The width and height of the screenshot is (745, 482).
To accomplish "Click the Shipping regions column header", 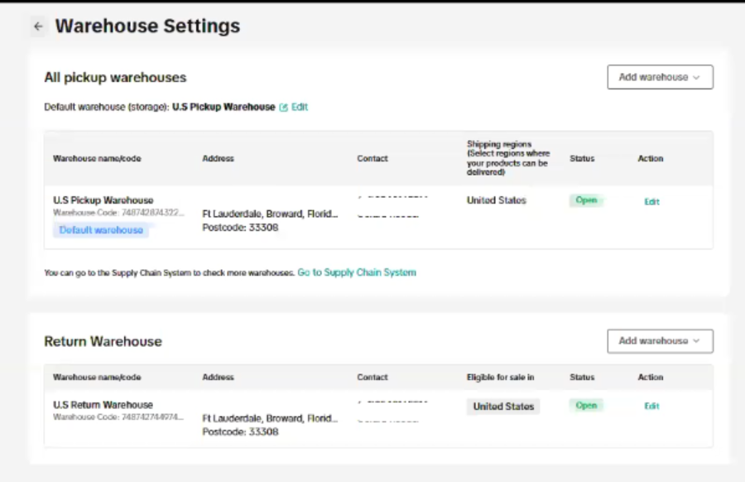I will pyautogui.click(x=507, y=158).
